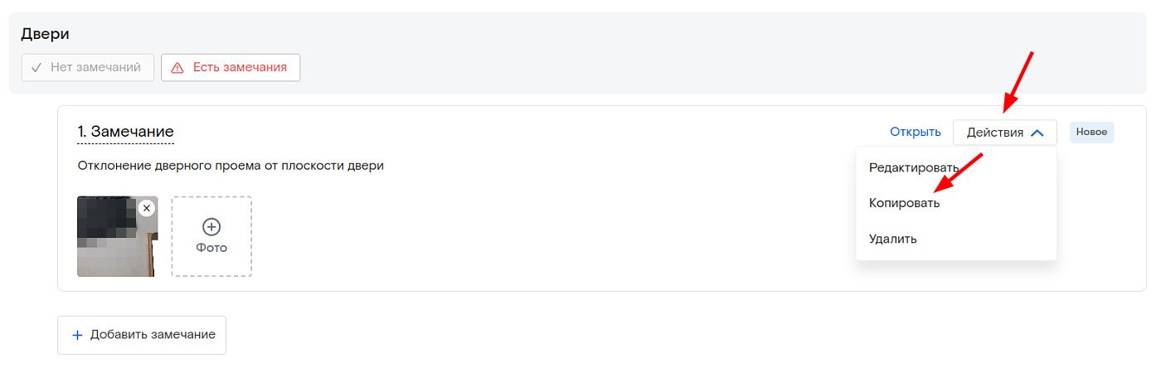The image size is (1161, 387).
Task: Click the Добавить замечание button
Action: click(142, 335)
